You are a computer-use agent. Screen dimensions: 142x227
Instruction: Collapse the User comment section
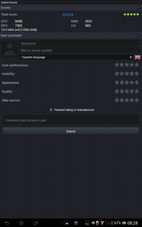138,35
